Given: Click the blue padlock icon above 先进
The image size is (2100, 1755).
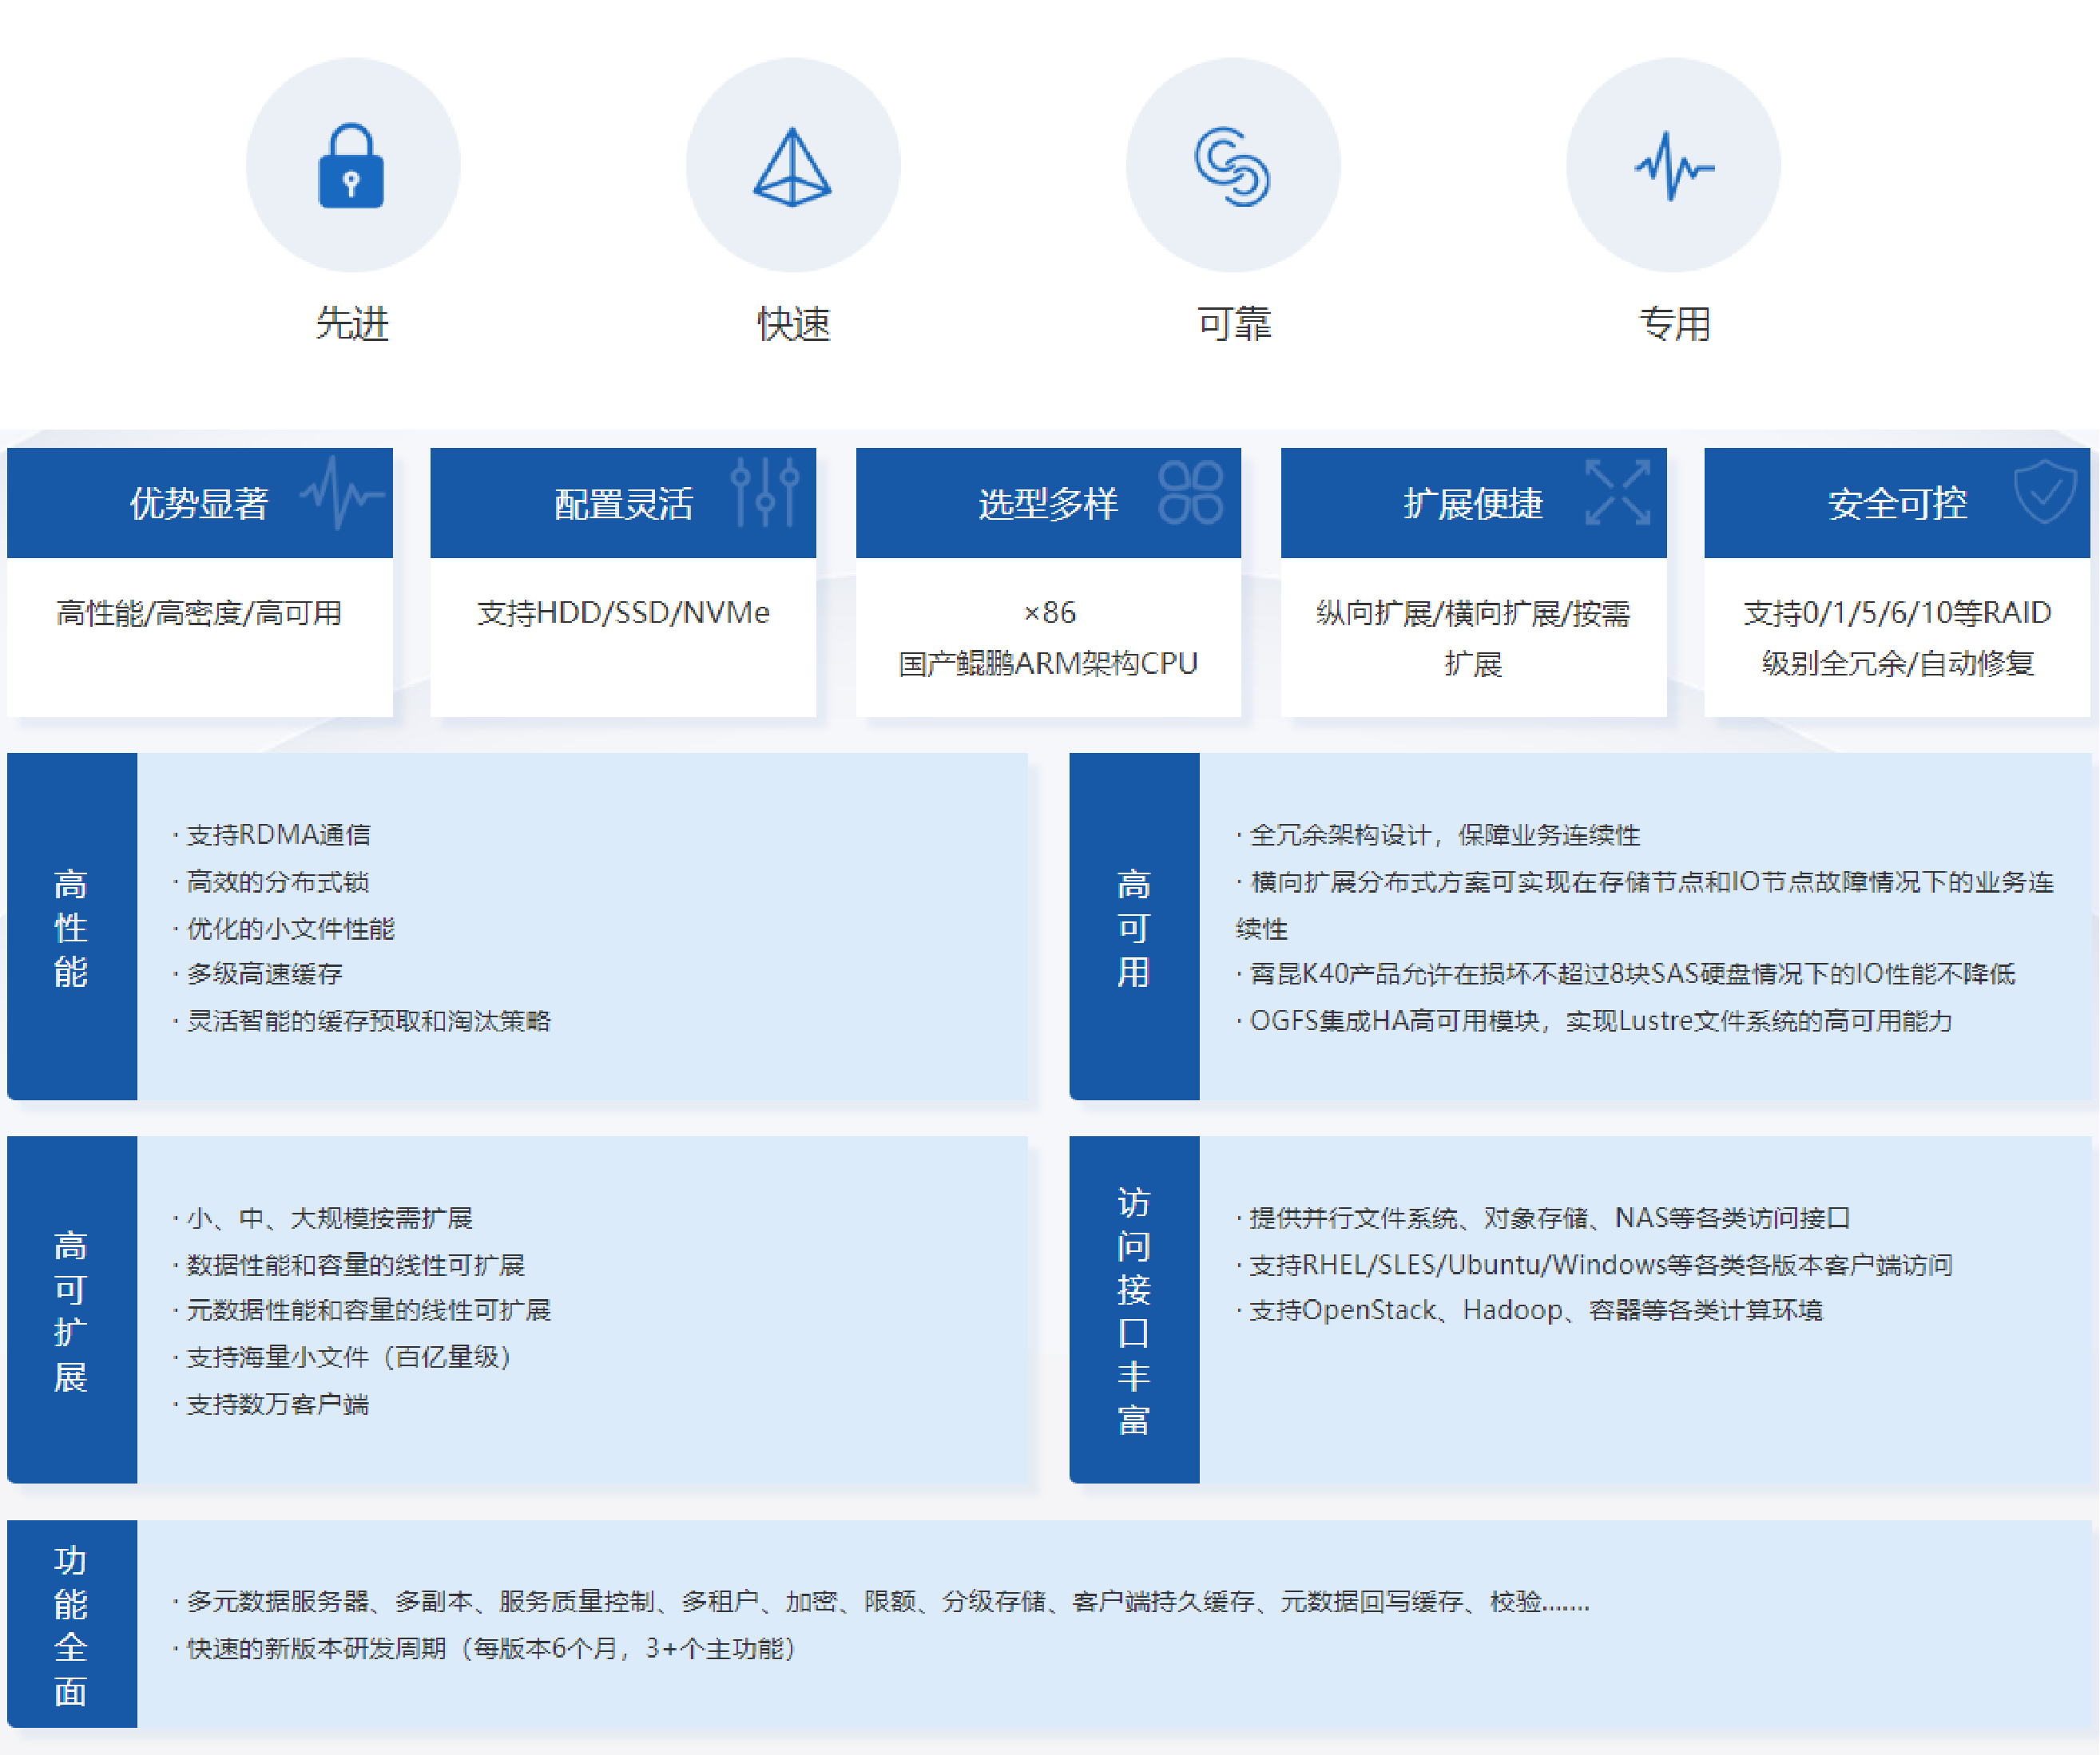Looking at the screenshot, I should click(x=351, y=166).
